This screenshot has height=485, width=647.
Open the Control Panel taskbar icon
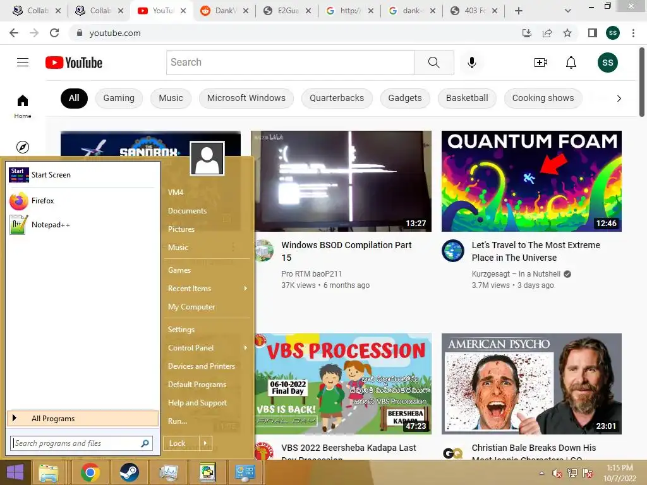245,472
